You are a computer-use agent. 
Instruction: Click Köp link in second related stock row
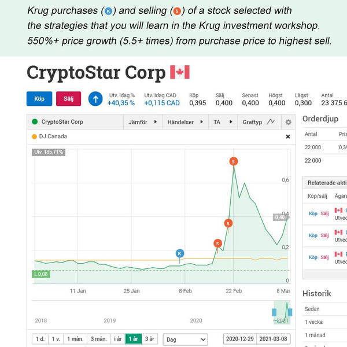click(313, 235)
